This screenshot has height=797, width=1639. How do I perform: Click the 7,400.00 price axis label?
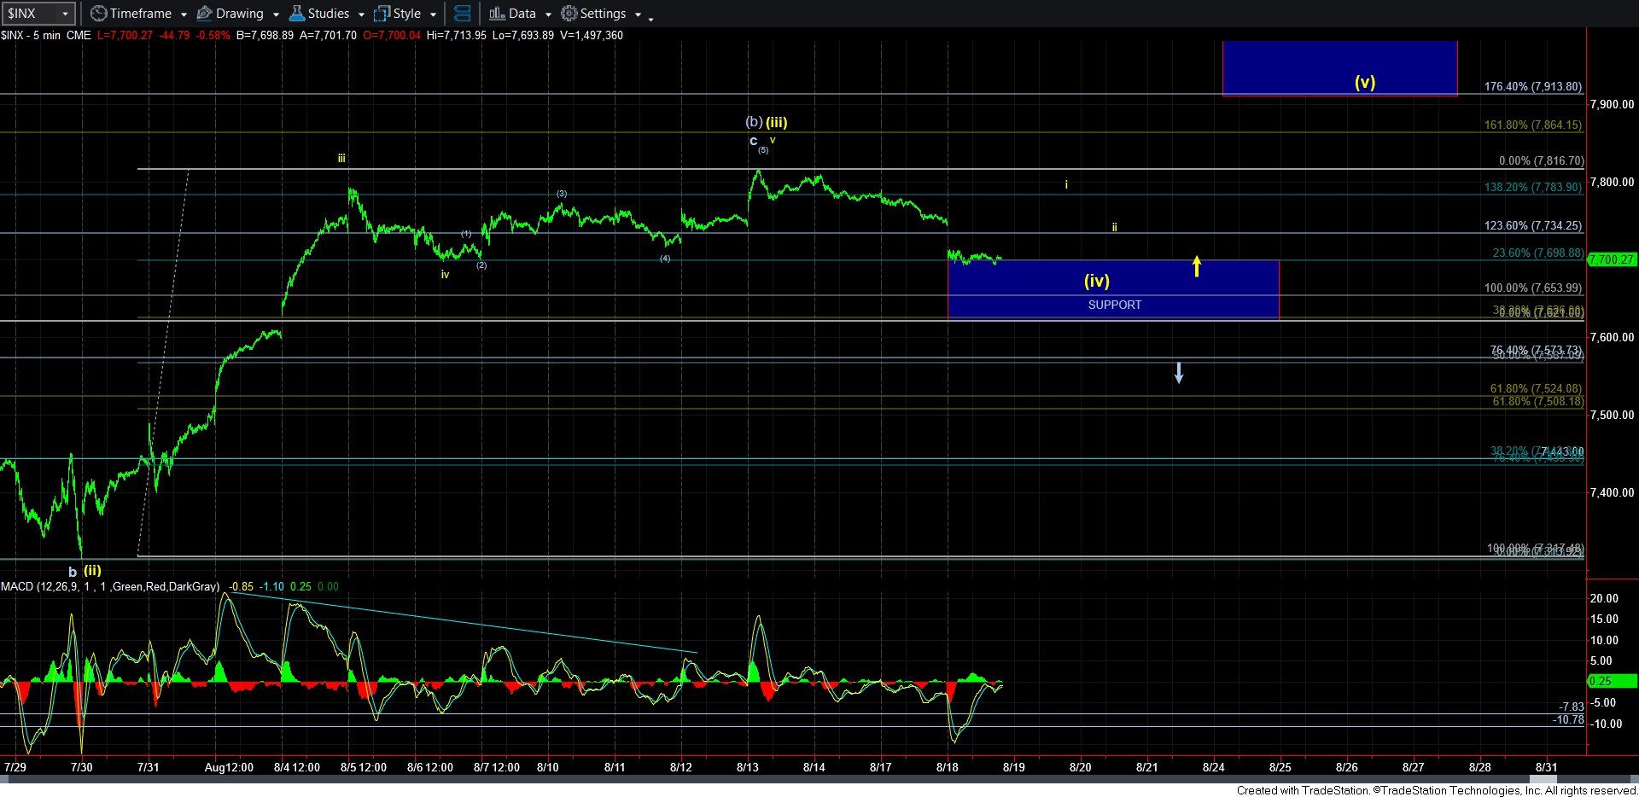1612,492
